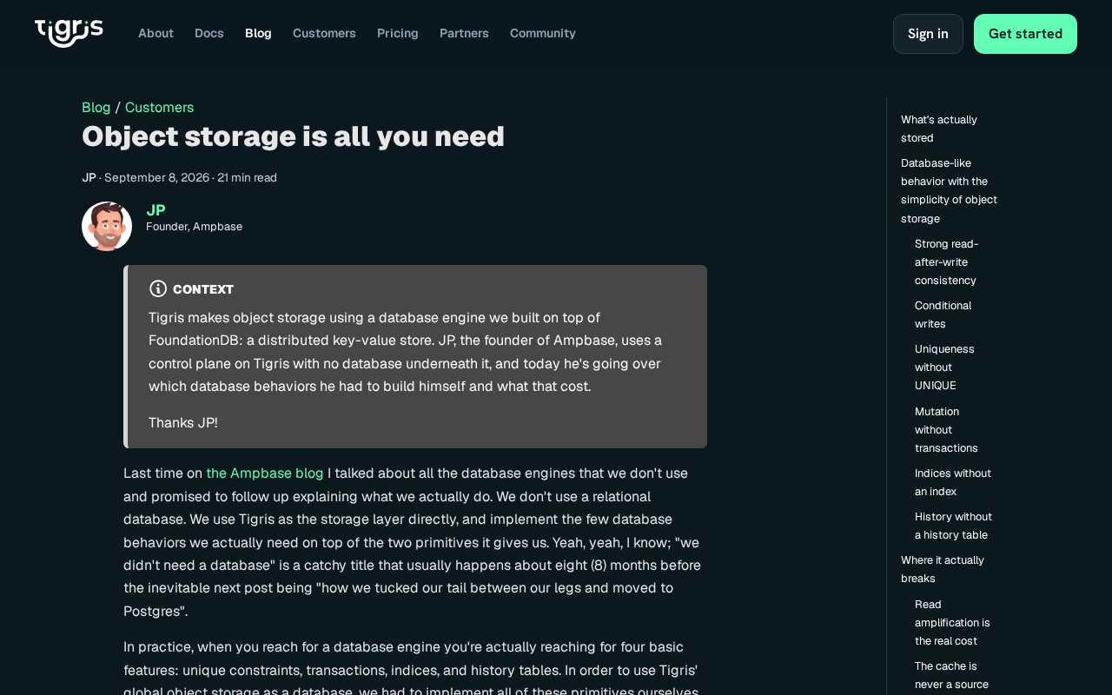Click the Get started button

[1025, 34]
